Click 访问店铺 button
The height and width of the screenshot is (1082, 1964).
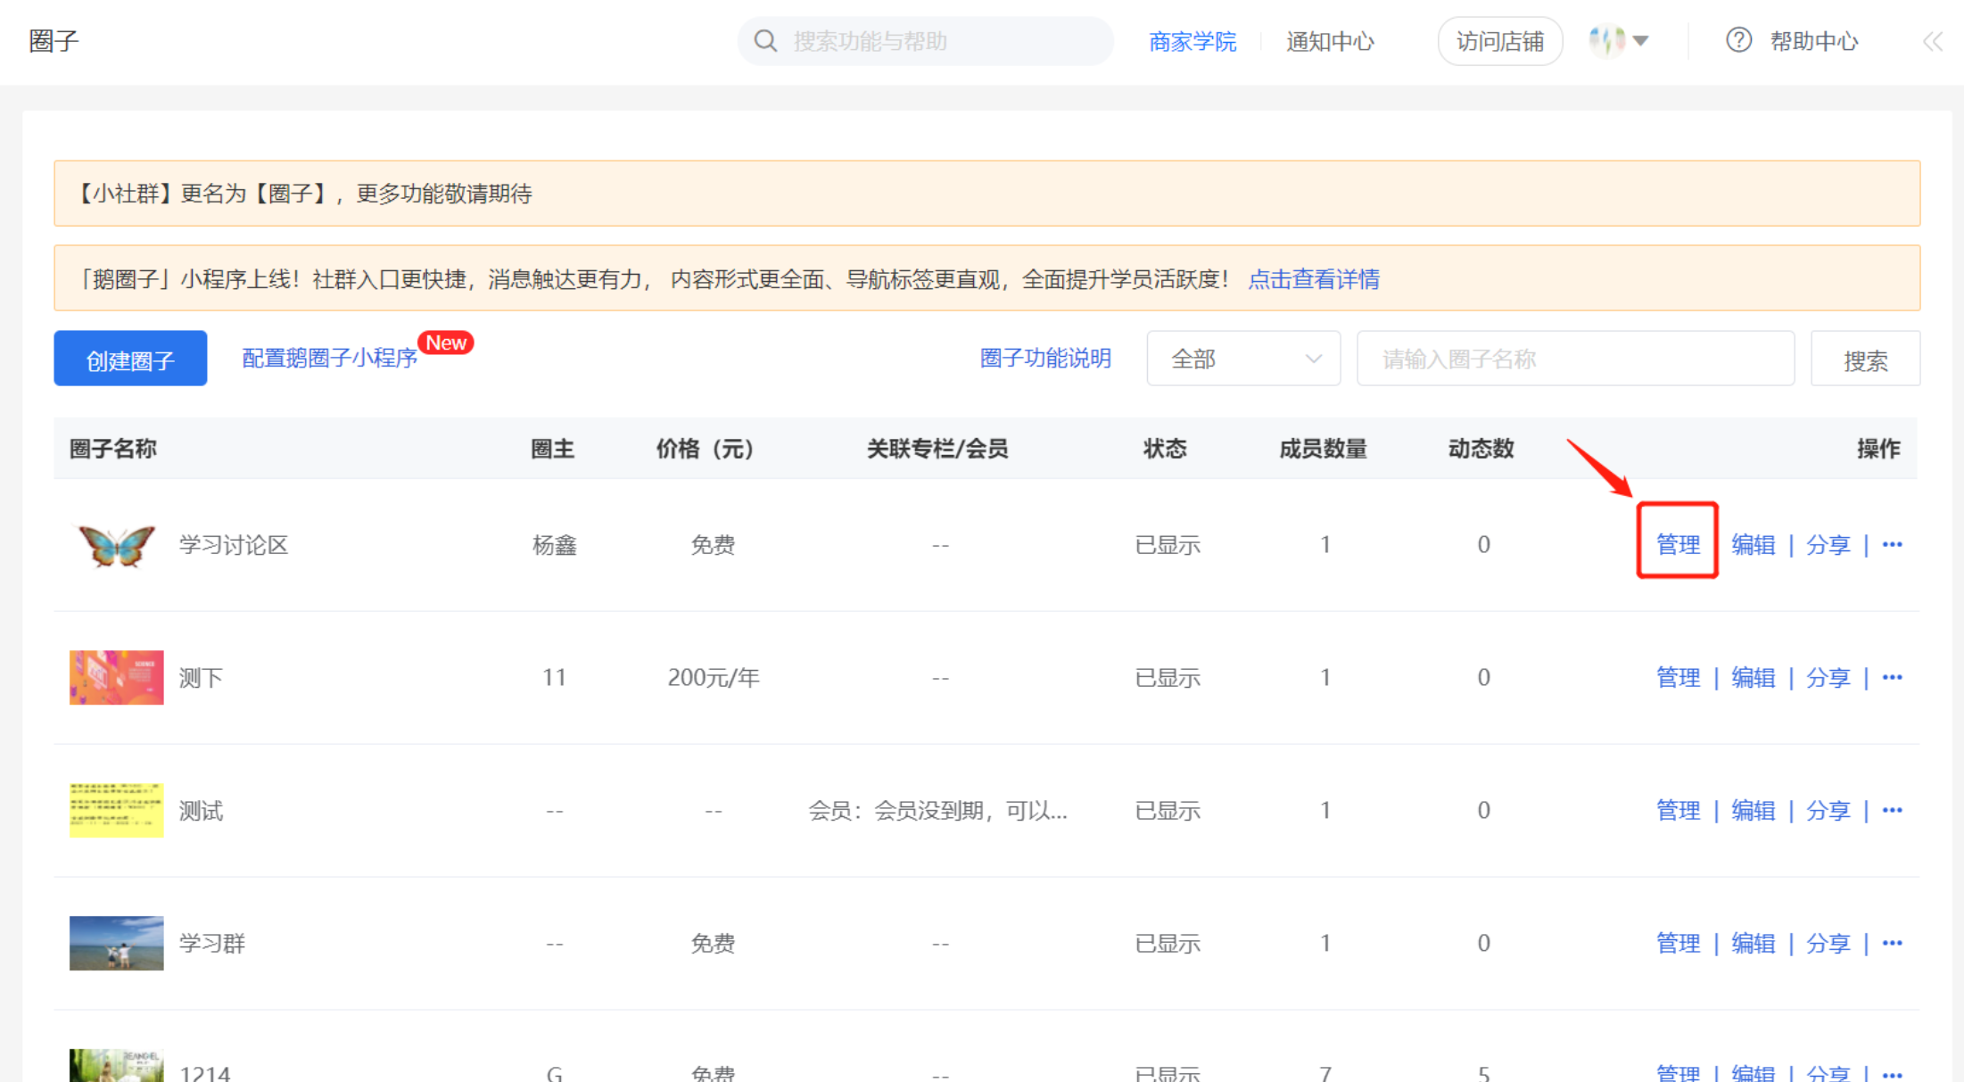(1500, 42)
